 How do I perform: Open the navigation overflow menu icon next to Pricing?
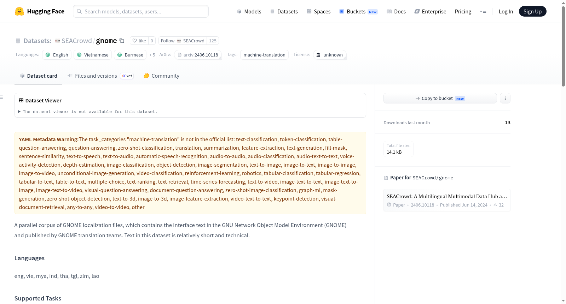[483, 11]
